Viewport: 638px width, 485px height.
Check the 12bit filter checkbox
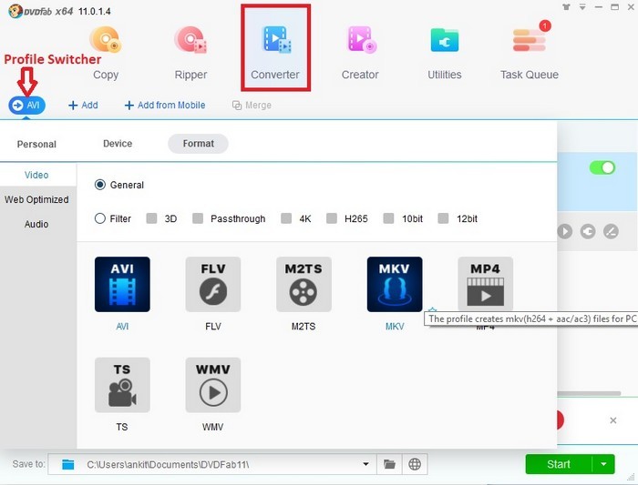tap(443, 218)
